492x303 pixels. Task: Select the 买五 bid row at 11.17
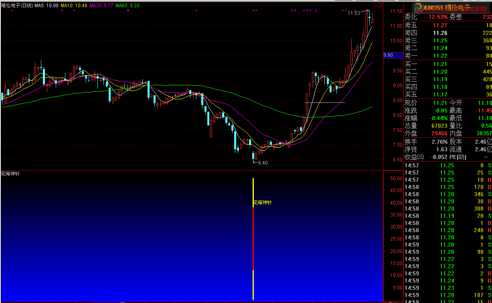pos(448,94)
